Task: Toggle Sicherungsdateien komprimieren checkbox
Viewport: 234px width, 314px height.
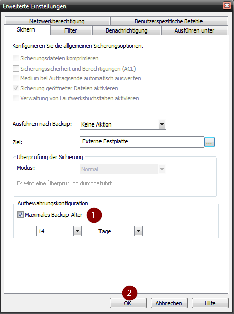Action: (16, 58)
